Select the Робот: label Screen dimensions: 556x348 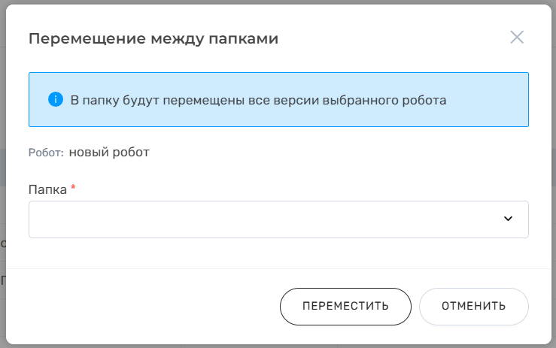(x=46, y=153)
